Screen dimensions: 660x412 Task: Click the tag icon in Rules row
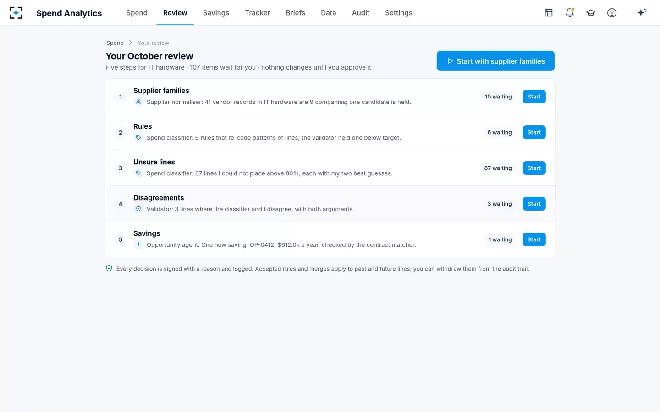coord(138,138)
